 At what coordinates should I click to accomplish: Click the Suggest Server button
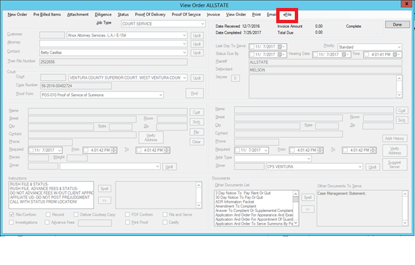[x=394, y=164]
